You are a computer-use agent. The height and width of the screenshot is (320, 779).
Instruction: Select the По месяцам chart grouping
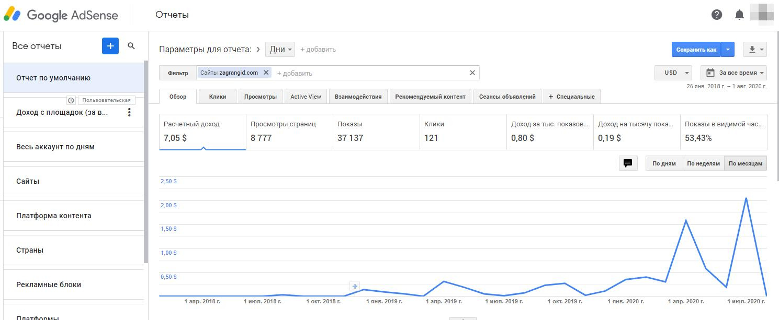pyautogui.click(x=746, y=163)
